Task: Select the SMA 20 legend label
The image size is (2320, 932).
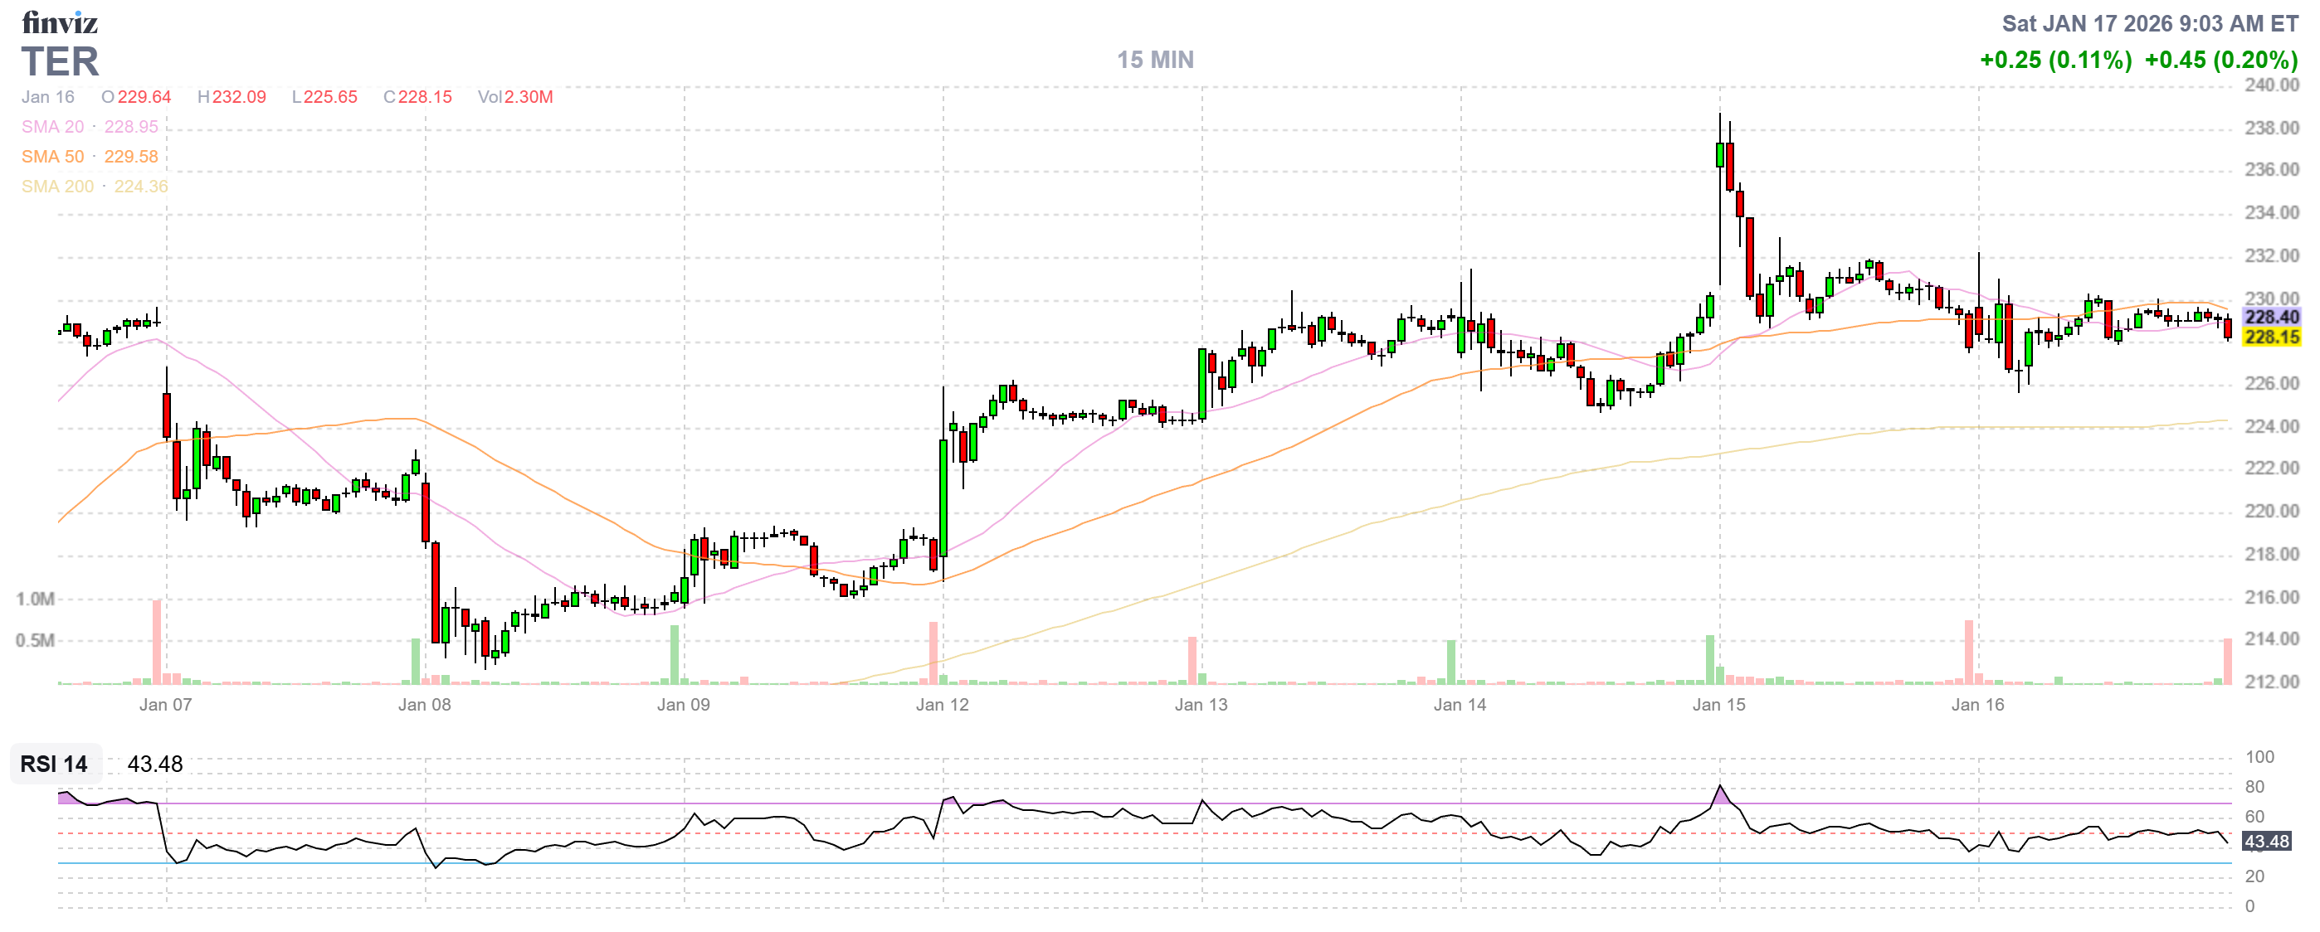Action: click(52, 127)
